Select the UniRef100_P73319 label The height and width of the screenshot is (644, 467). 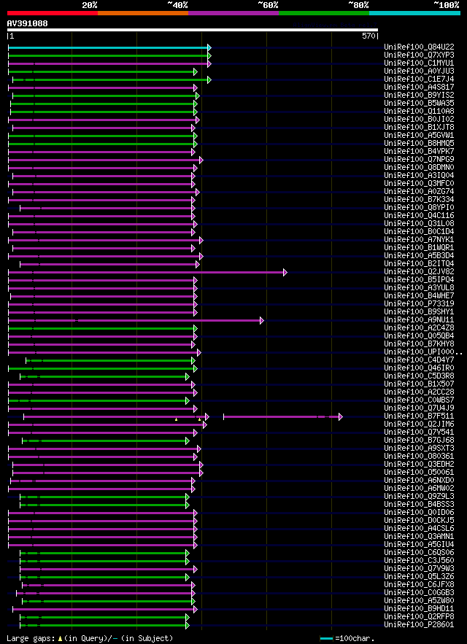coord(419,304)
